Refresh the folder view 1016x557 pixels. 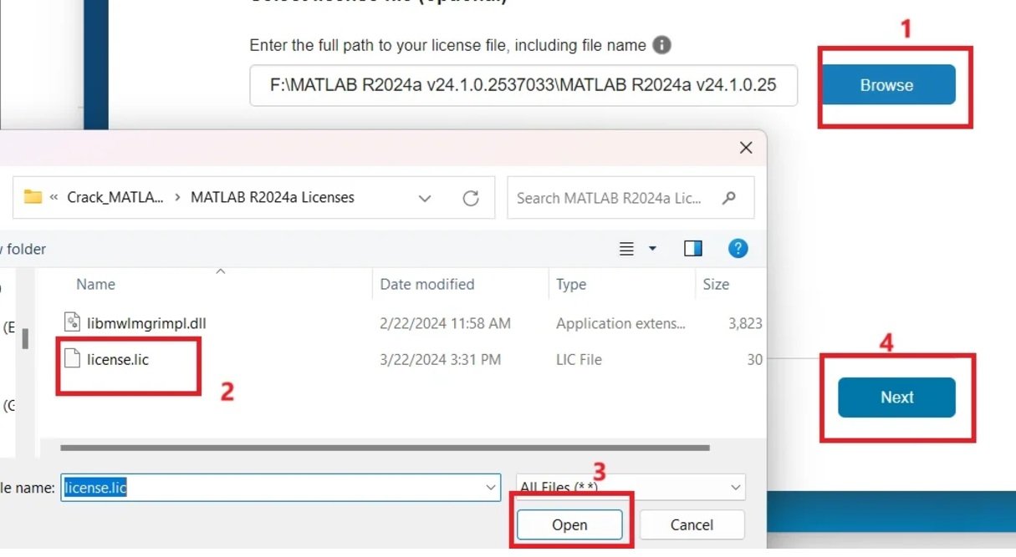pos(471,198)
